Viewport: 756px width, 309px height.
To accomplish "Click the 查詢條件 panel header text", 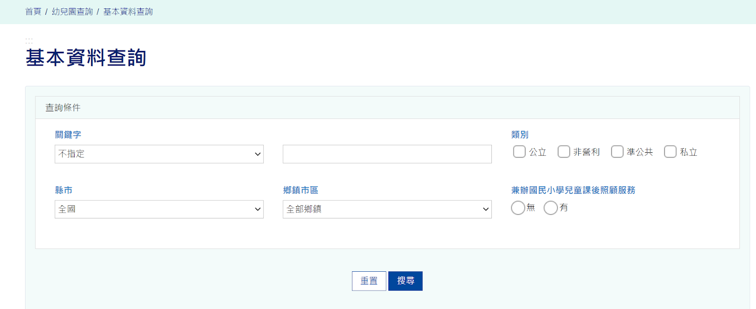I will 63,108.
